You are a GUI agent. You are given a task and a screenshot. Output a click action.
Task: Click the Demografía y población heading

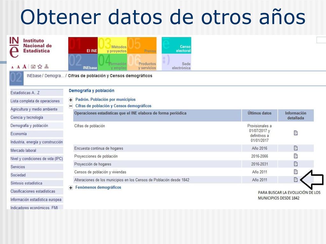(x=91, y=91)
